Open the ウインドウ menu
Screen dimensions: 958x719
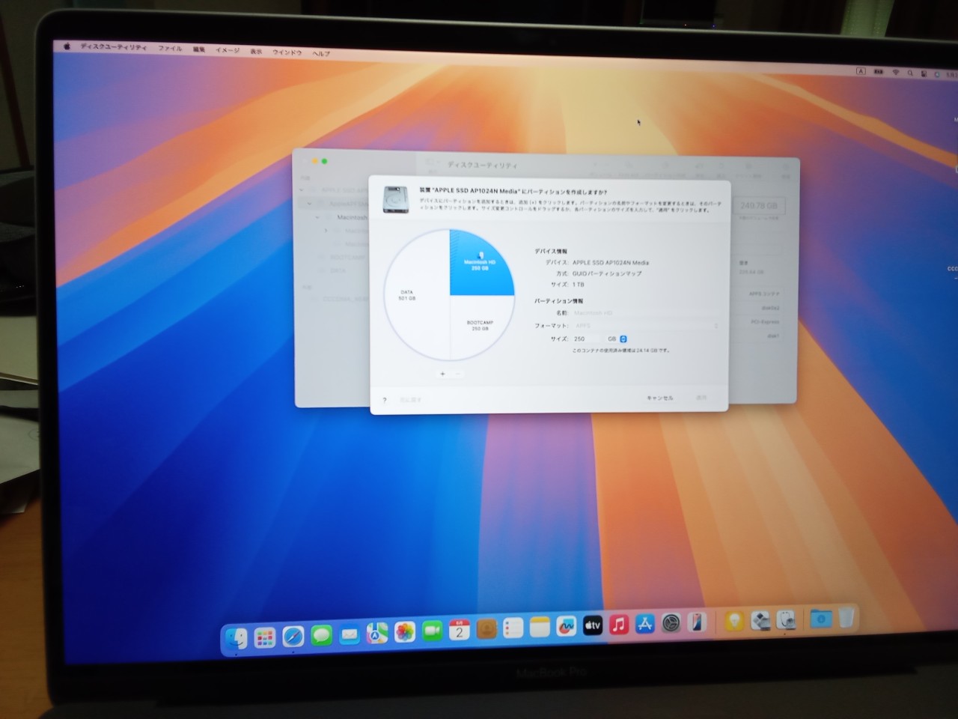(x=287, y=52)
